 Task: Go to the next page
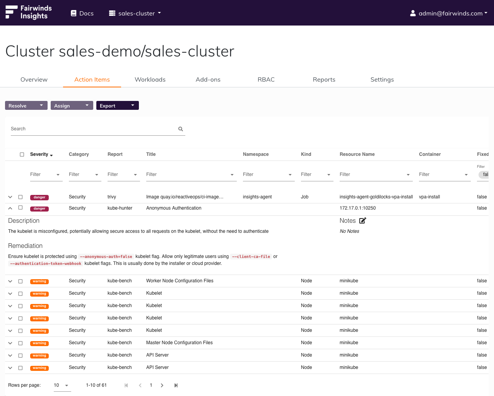point(162,385)
